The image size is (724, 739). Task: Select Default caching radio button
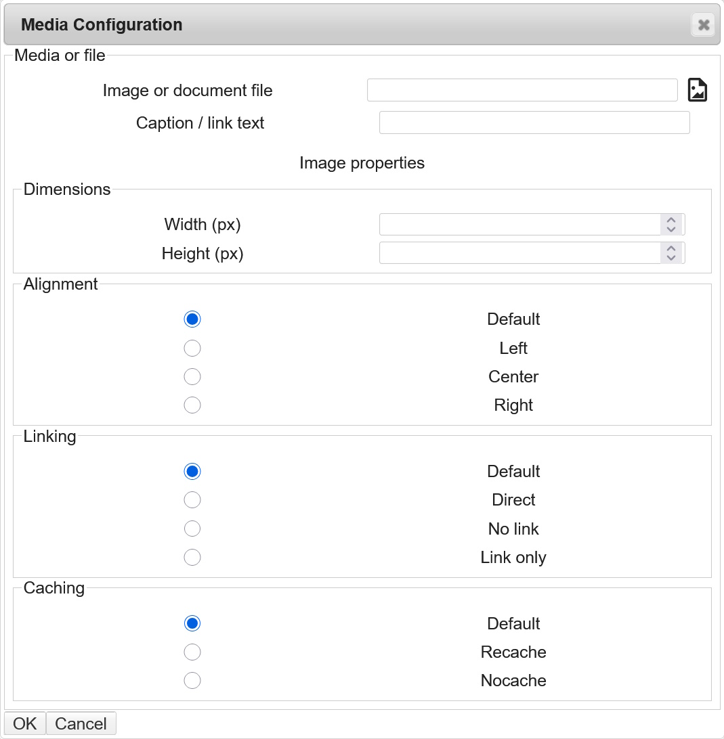(x=192, y=623)
